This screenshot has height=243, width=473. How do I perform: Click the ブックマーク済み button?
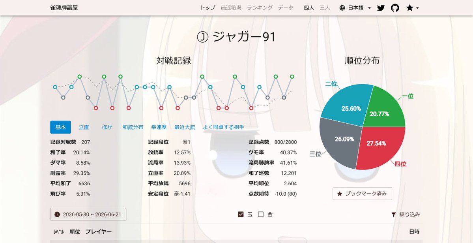[362, 194]
